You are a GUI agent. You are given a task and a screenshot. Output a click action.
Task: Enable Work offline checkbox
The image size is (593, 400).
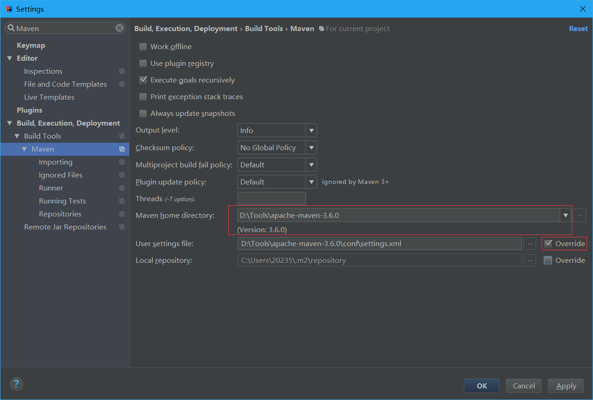pyautogui.click(x=143, y=47)
